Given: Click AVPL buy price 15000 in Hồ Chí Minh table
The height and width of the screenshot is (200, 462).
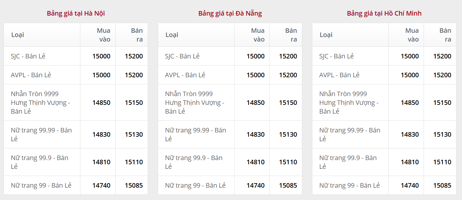Looking at the screenshot, I should (x=410, y=75).
